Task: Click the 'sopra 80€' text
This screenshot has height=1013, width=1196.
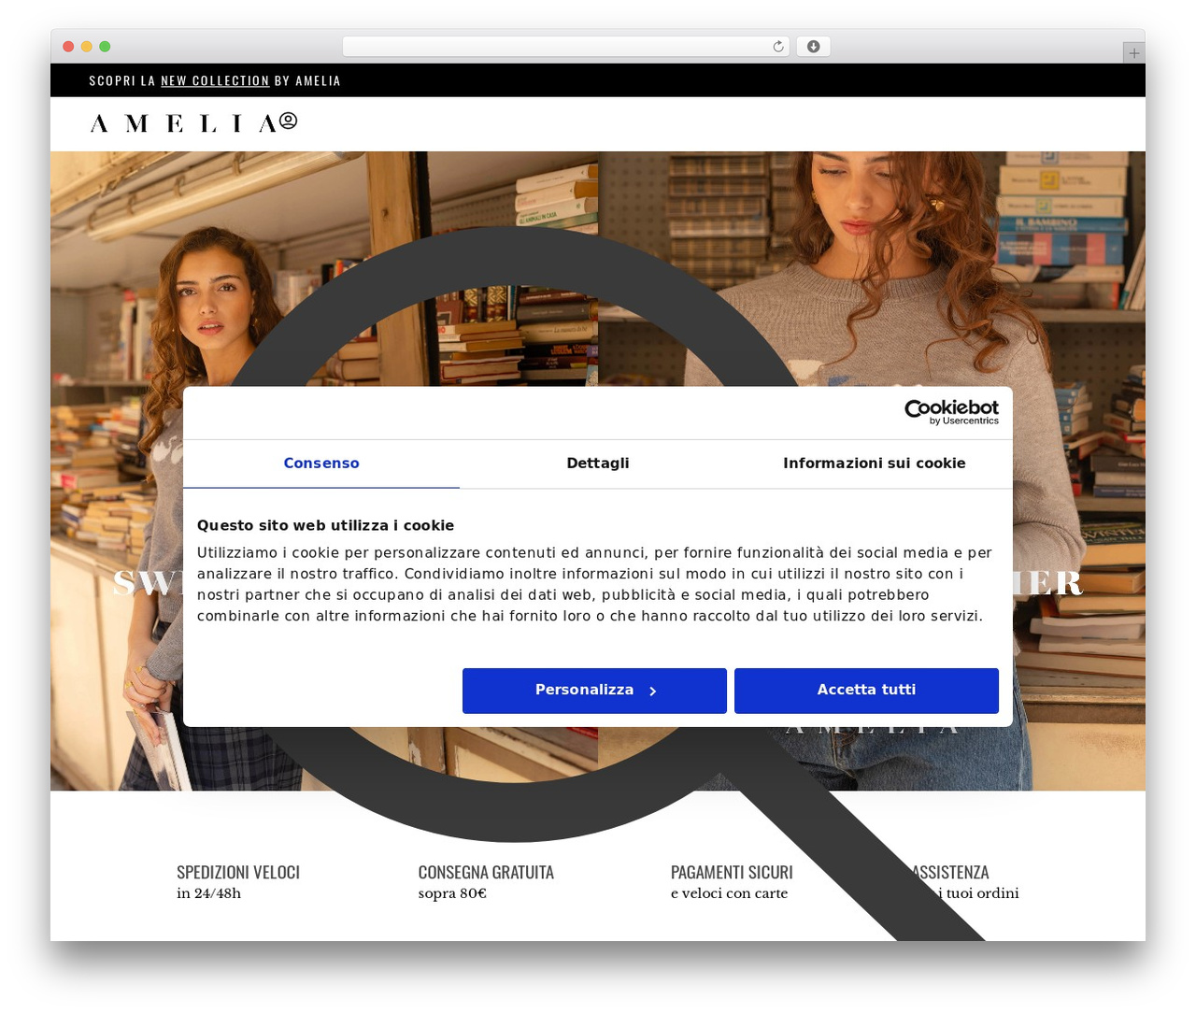Action: [452, 894]
